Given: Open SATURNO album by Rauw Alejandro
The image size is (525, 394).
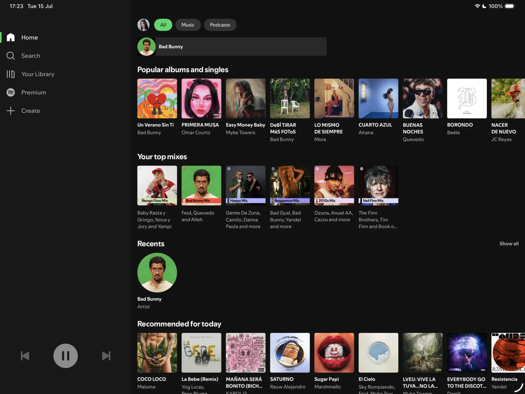Looking at the screenshot, I should pos(290,353).
